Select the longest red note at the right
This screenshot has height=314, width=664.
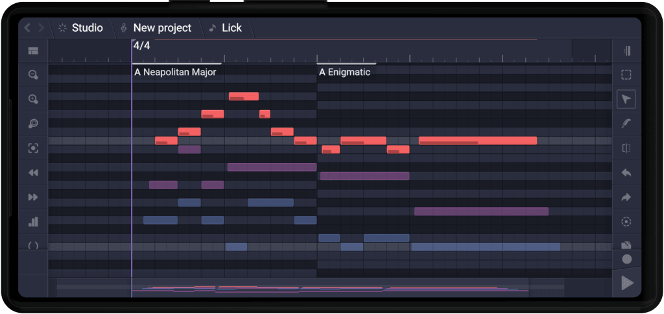[x=478, y=140]
